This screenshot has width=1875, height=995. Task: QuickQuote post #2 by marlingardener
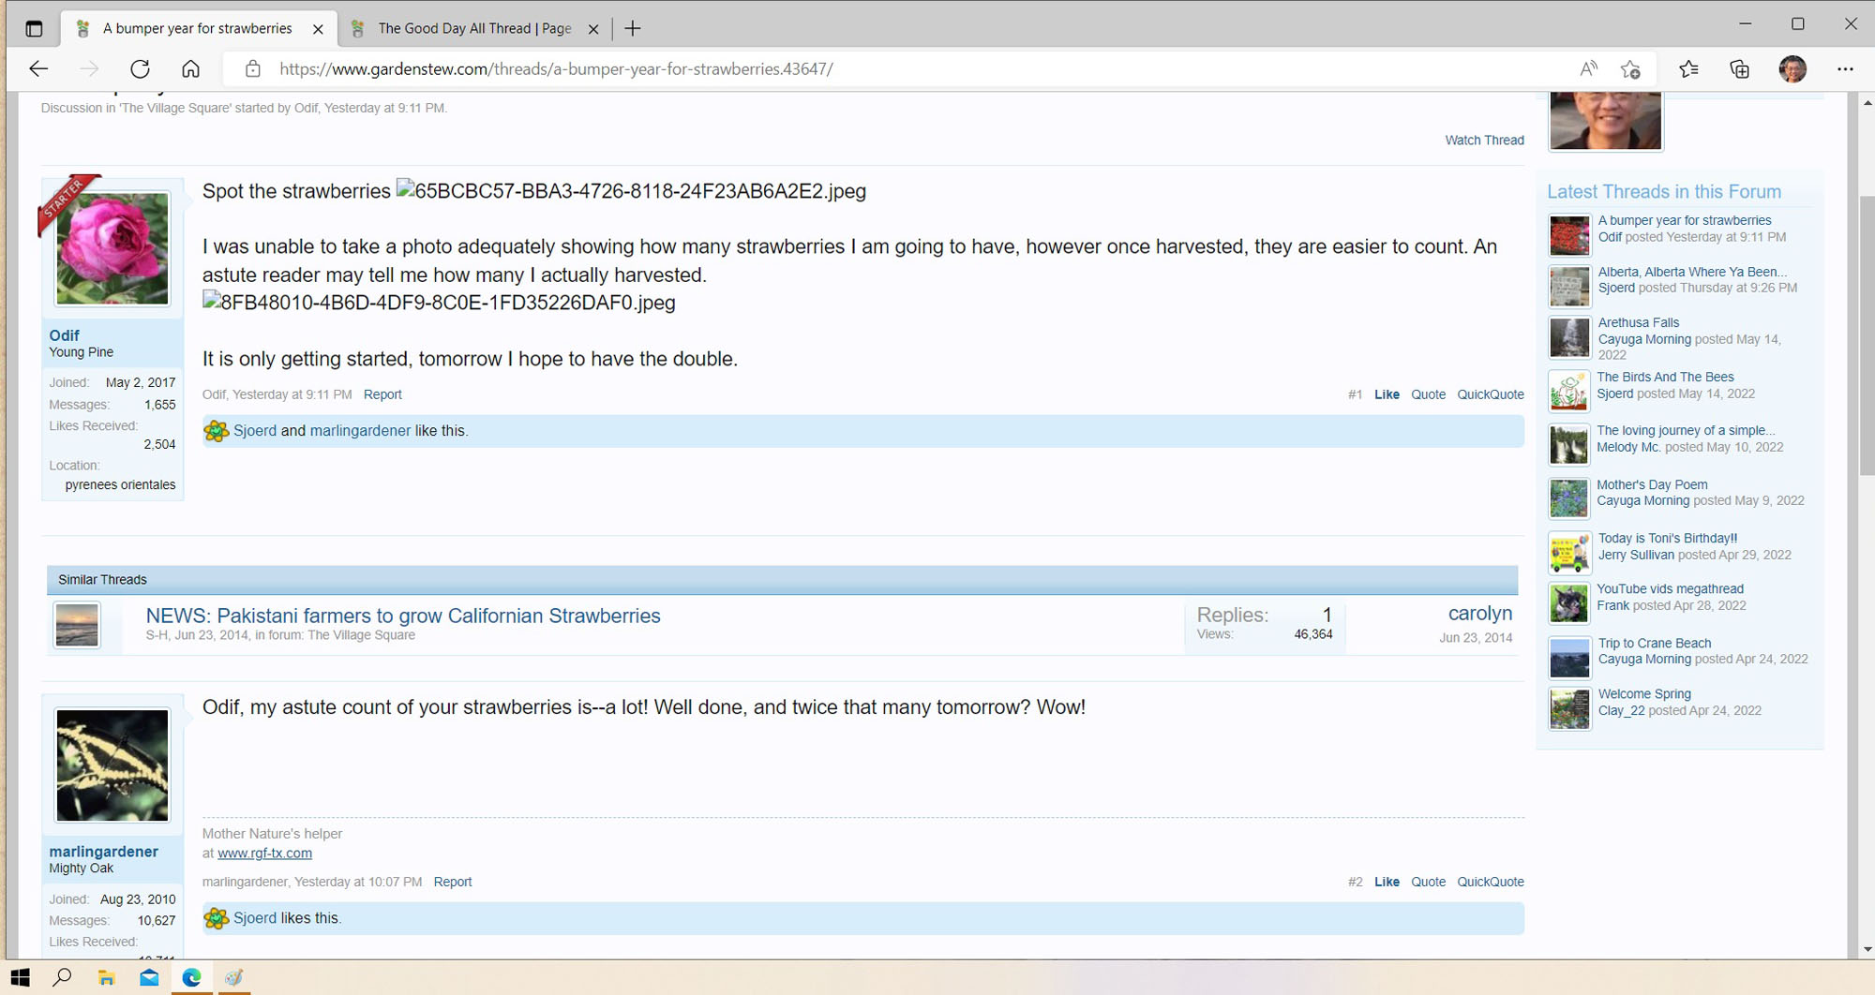click(x=1491, y=882)
